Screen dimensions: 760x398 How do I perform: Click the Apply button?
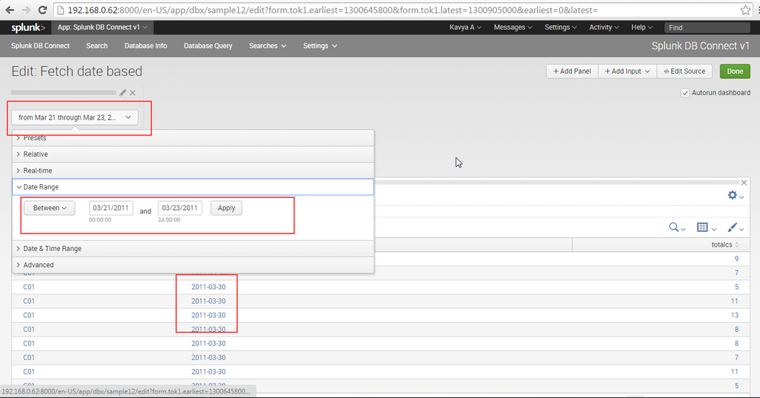[x=226, y=208]
